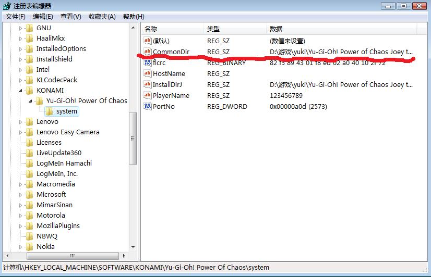The height and width of the screenshot is (277, 431).
Task: Select the LogMeIn, Inc. tree item
Action: pos(57,174)
